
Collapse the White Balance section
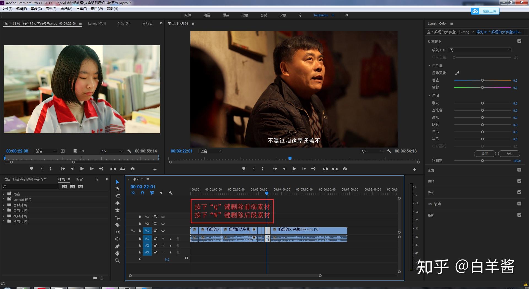(429, 66)
